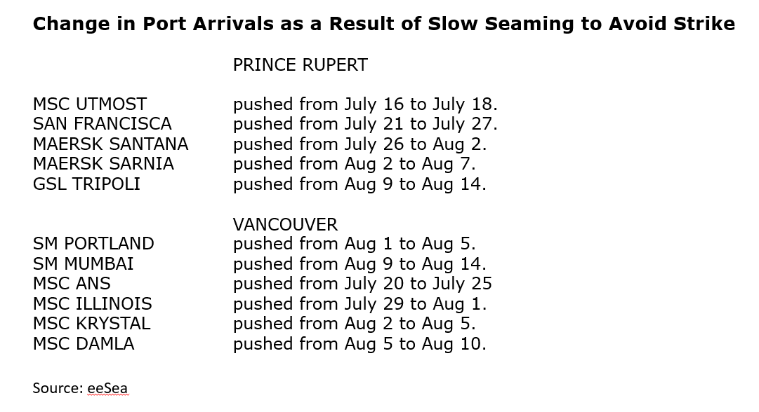Click the SM PORTLAND vessel name

[93, 244]
